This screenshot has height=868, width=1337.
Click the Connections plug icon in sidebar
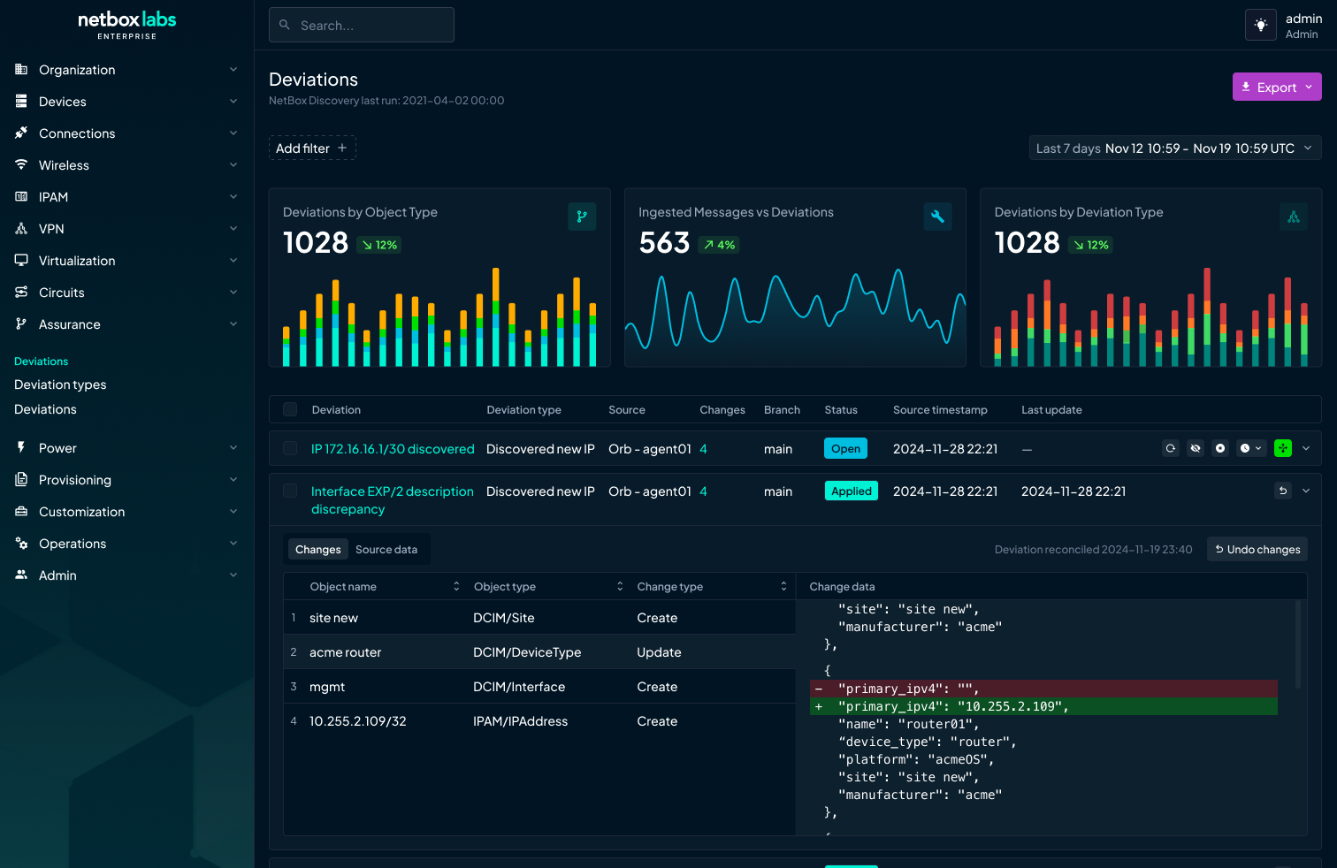21,133
